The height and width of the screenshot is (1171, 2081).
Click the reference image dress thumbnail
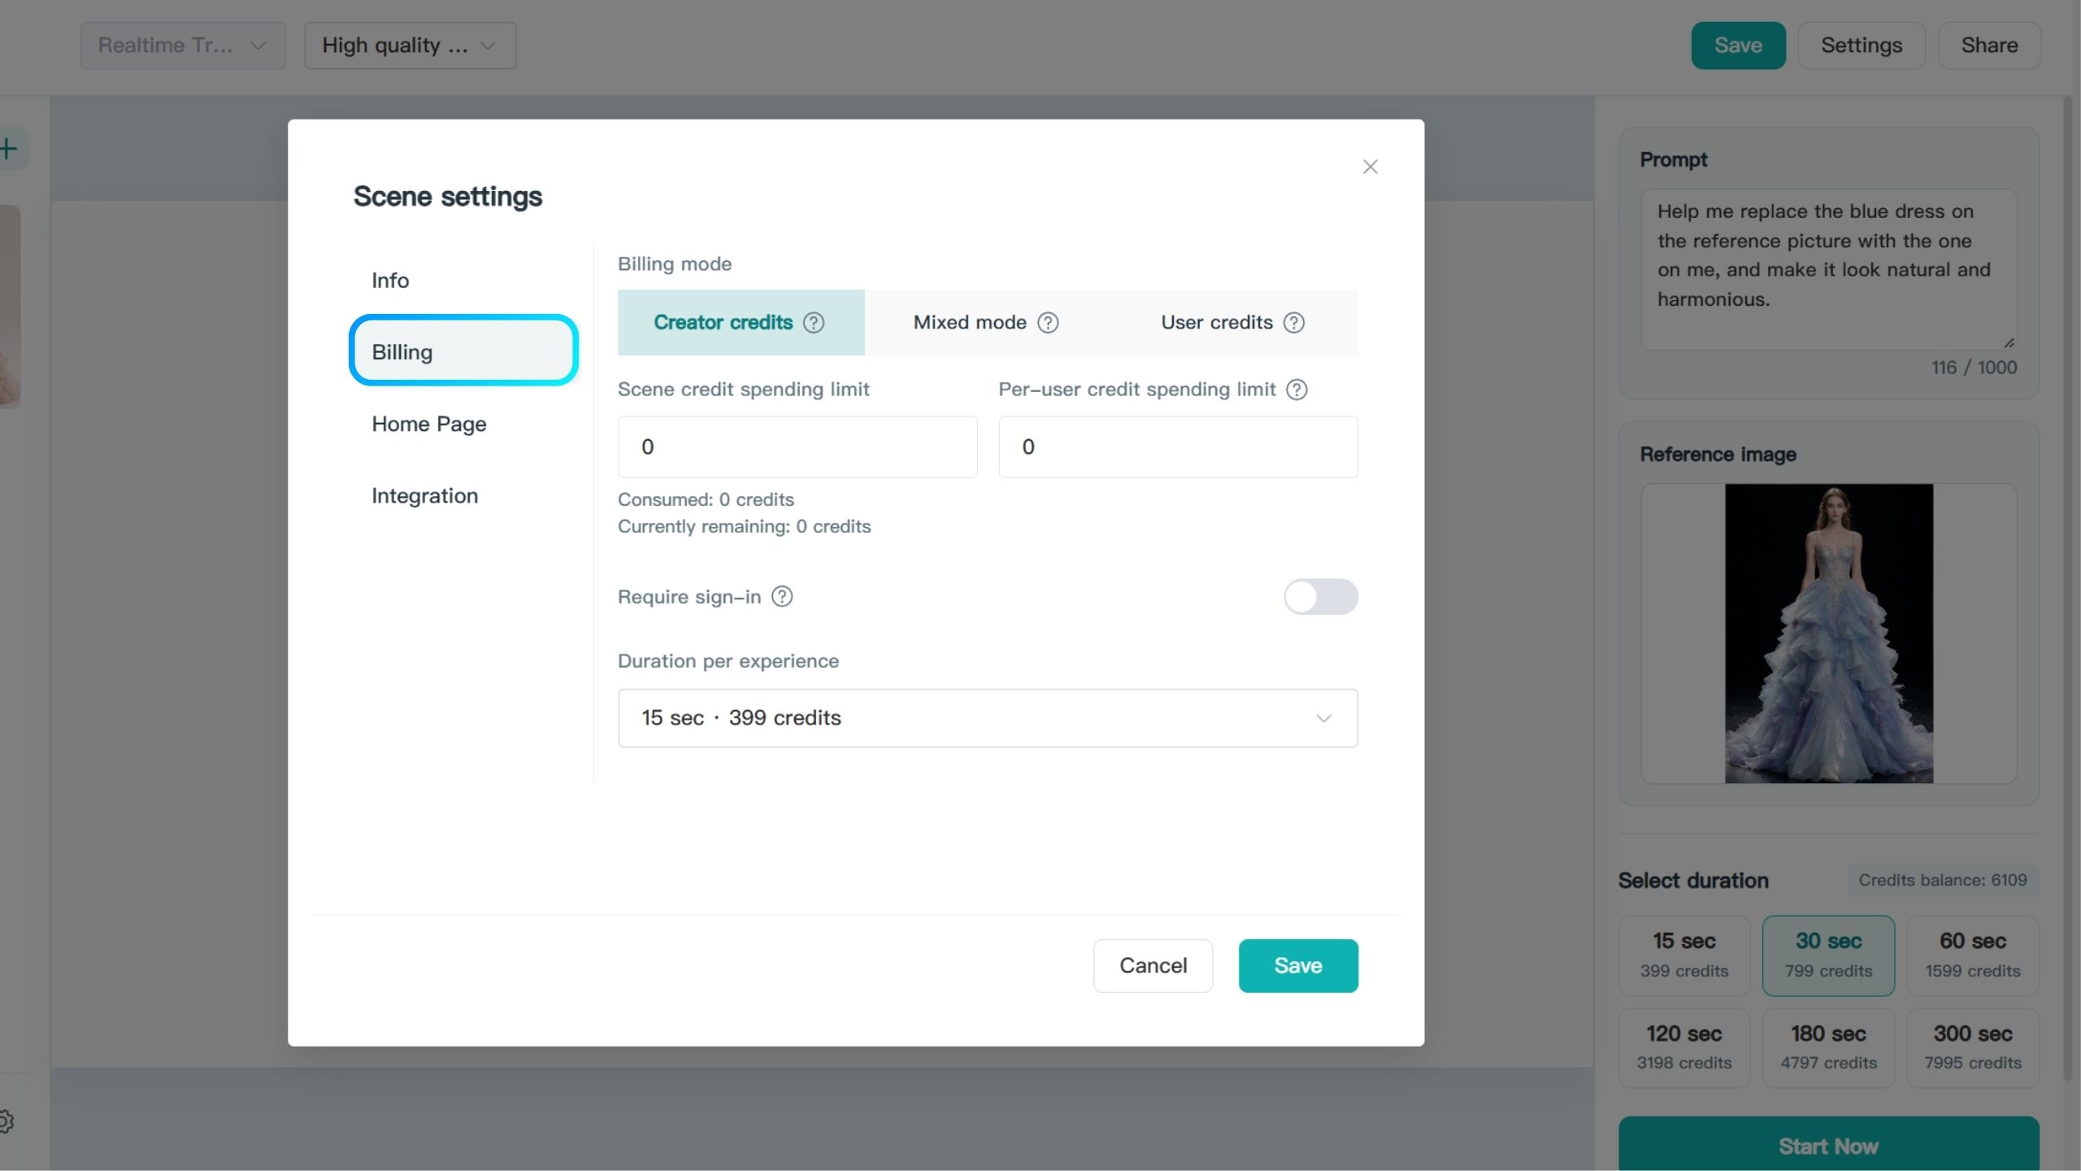[1829, 633]
